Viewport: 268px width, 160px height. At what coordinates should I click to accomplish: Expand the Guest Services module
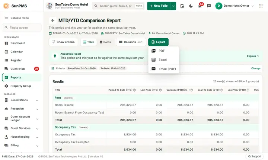[x=22, y=128]
